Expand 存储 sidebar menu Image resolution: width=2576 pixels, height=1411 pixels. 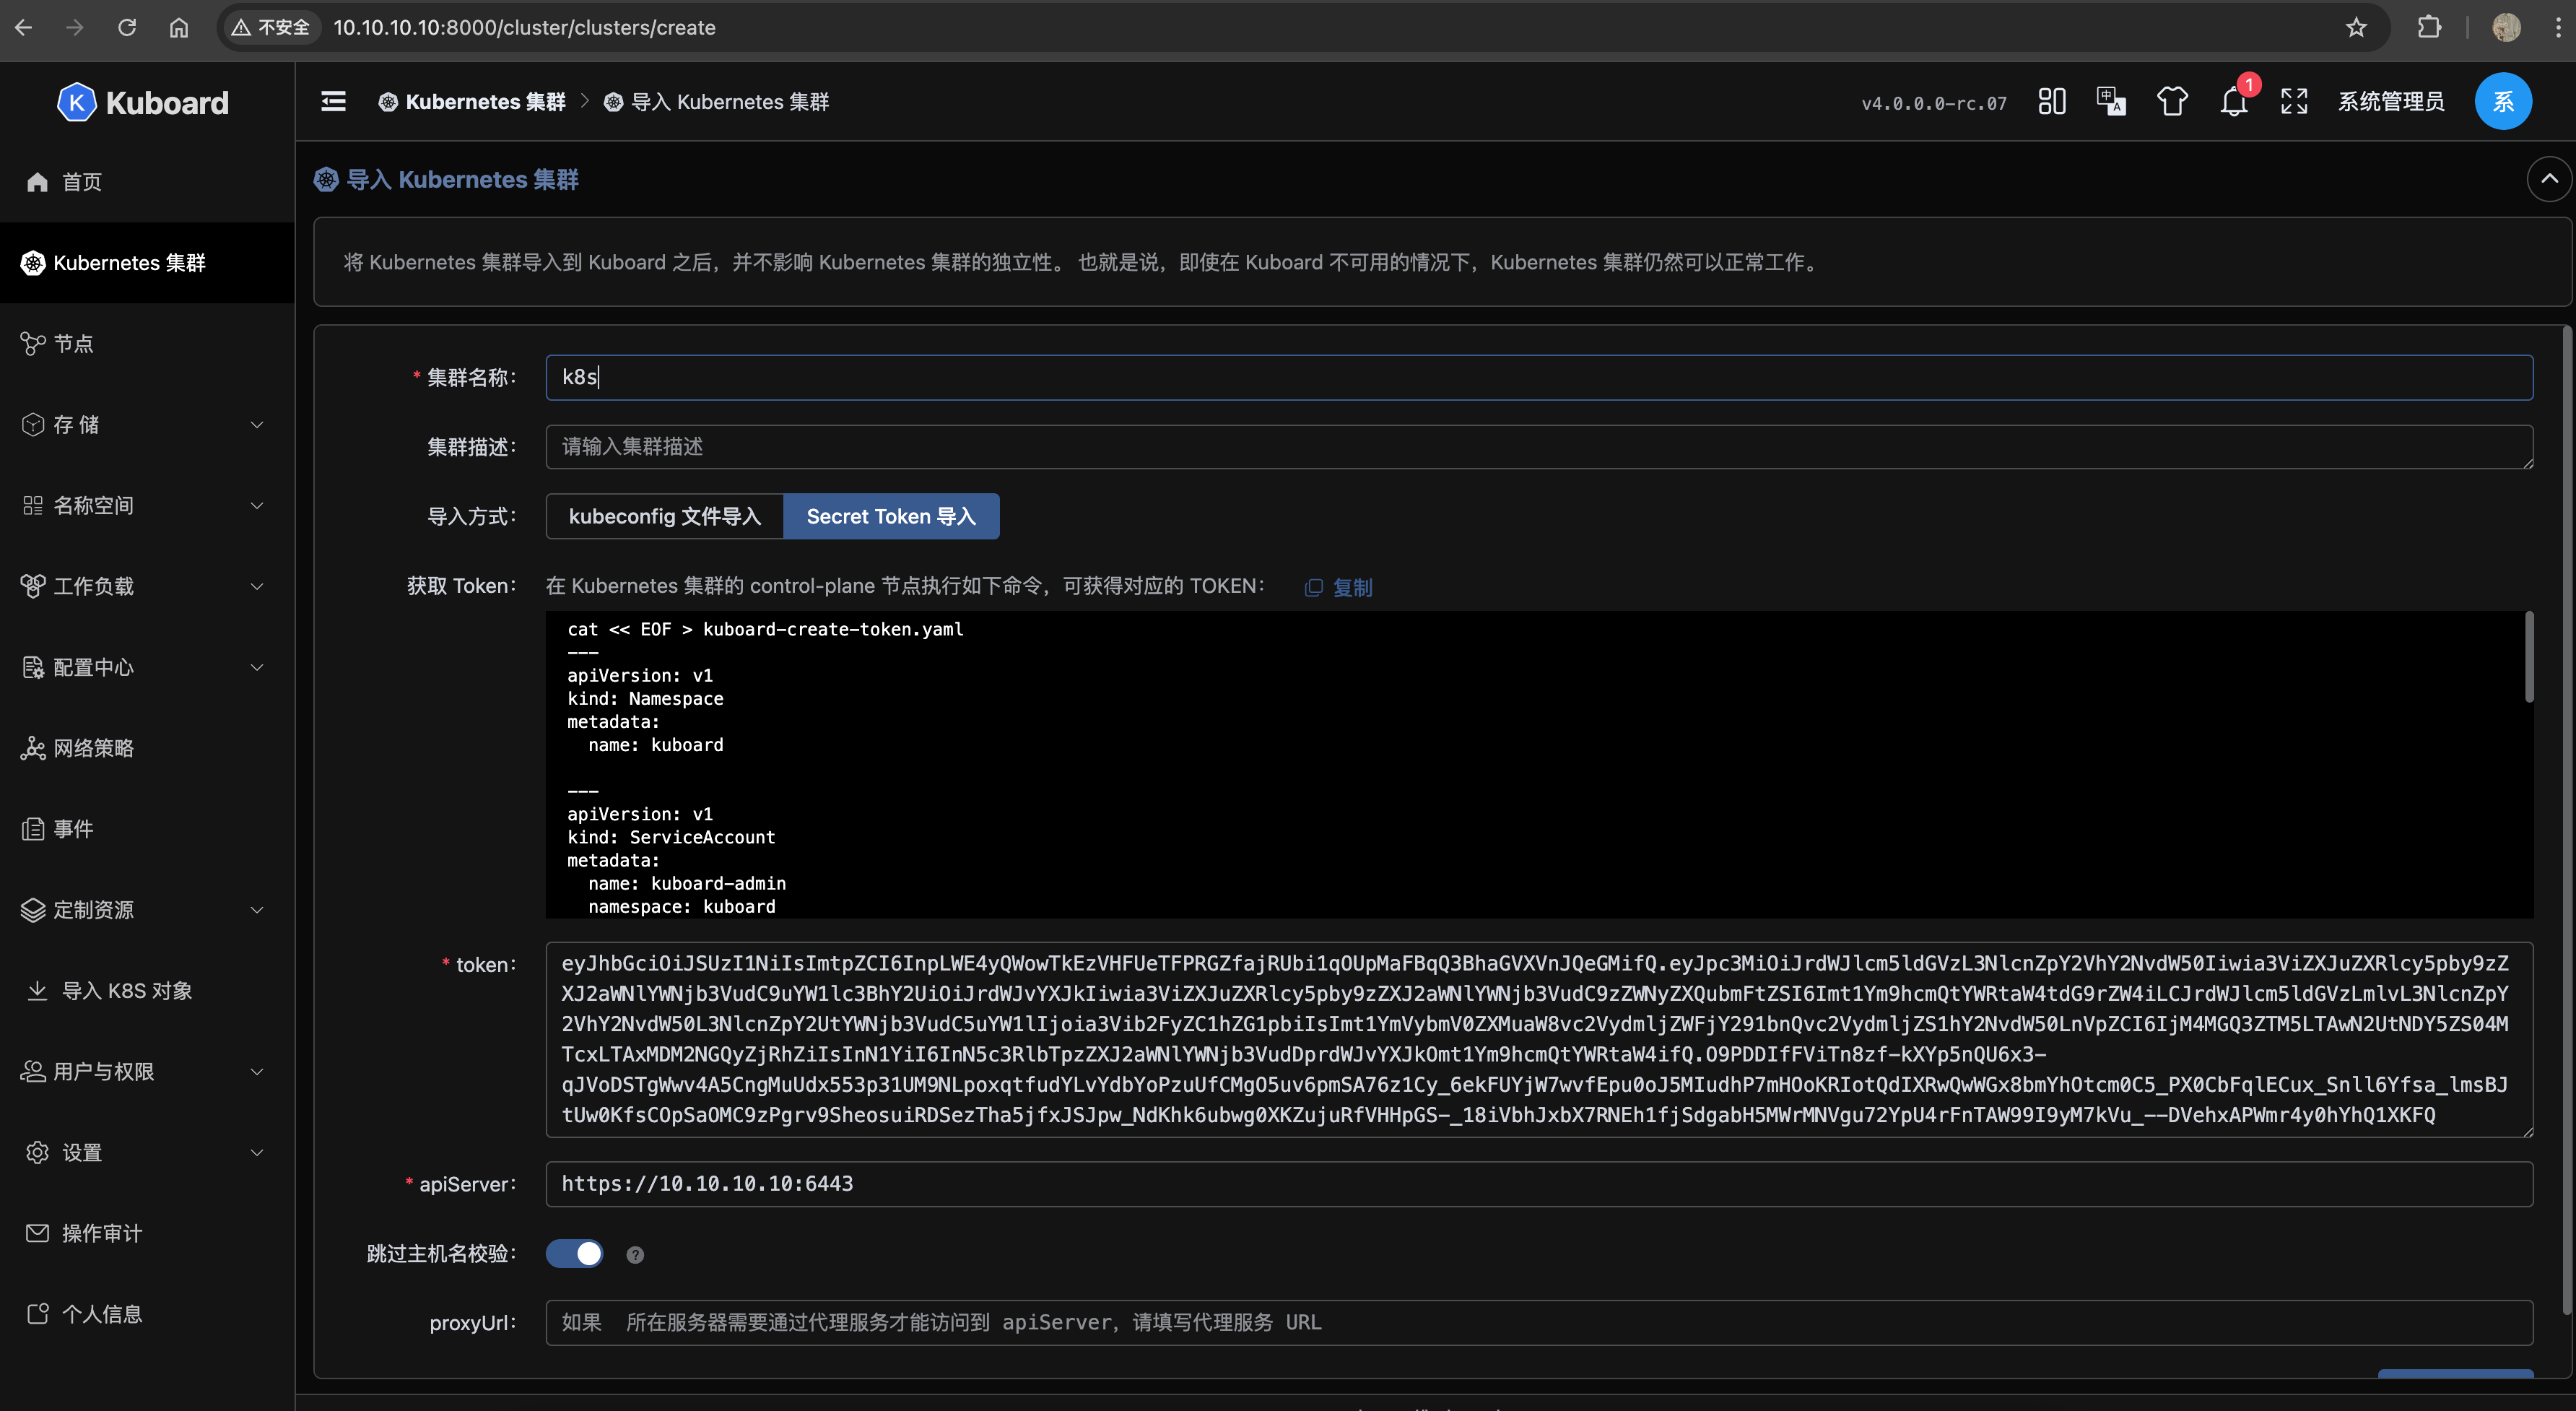147,424
